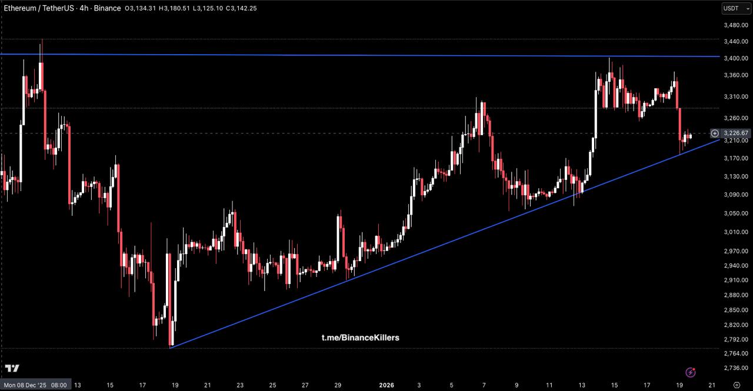This screenshot has height=391, width=753.
Task: Click the TradingView logo icon
Action: tap(12, 368)
